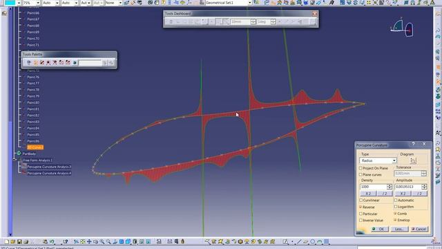The height and width of the screenshot is (249, 442).
Task: Select the Plane tool in bottom toolbar
Action: (x=305, y=241)
